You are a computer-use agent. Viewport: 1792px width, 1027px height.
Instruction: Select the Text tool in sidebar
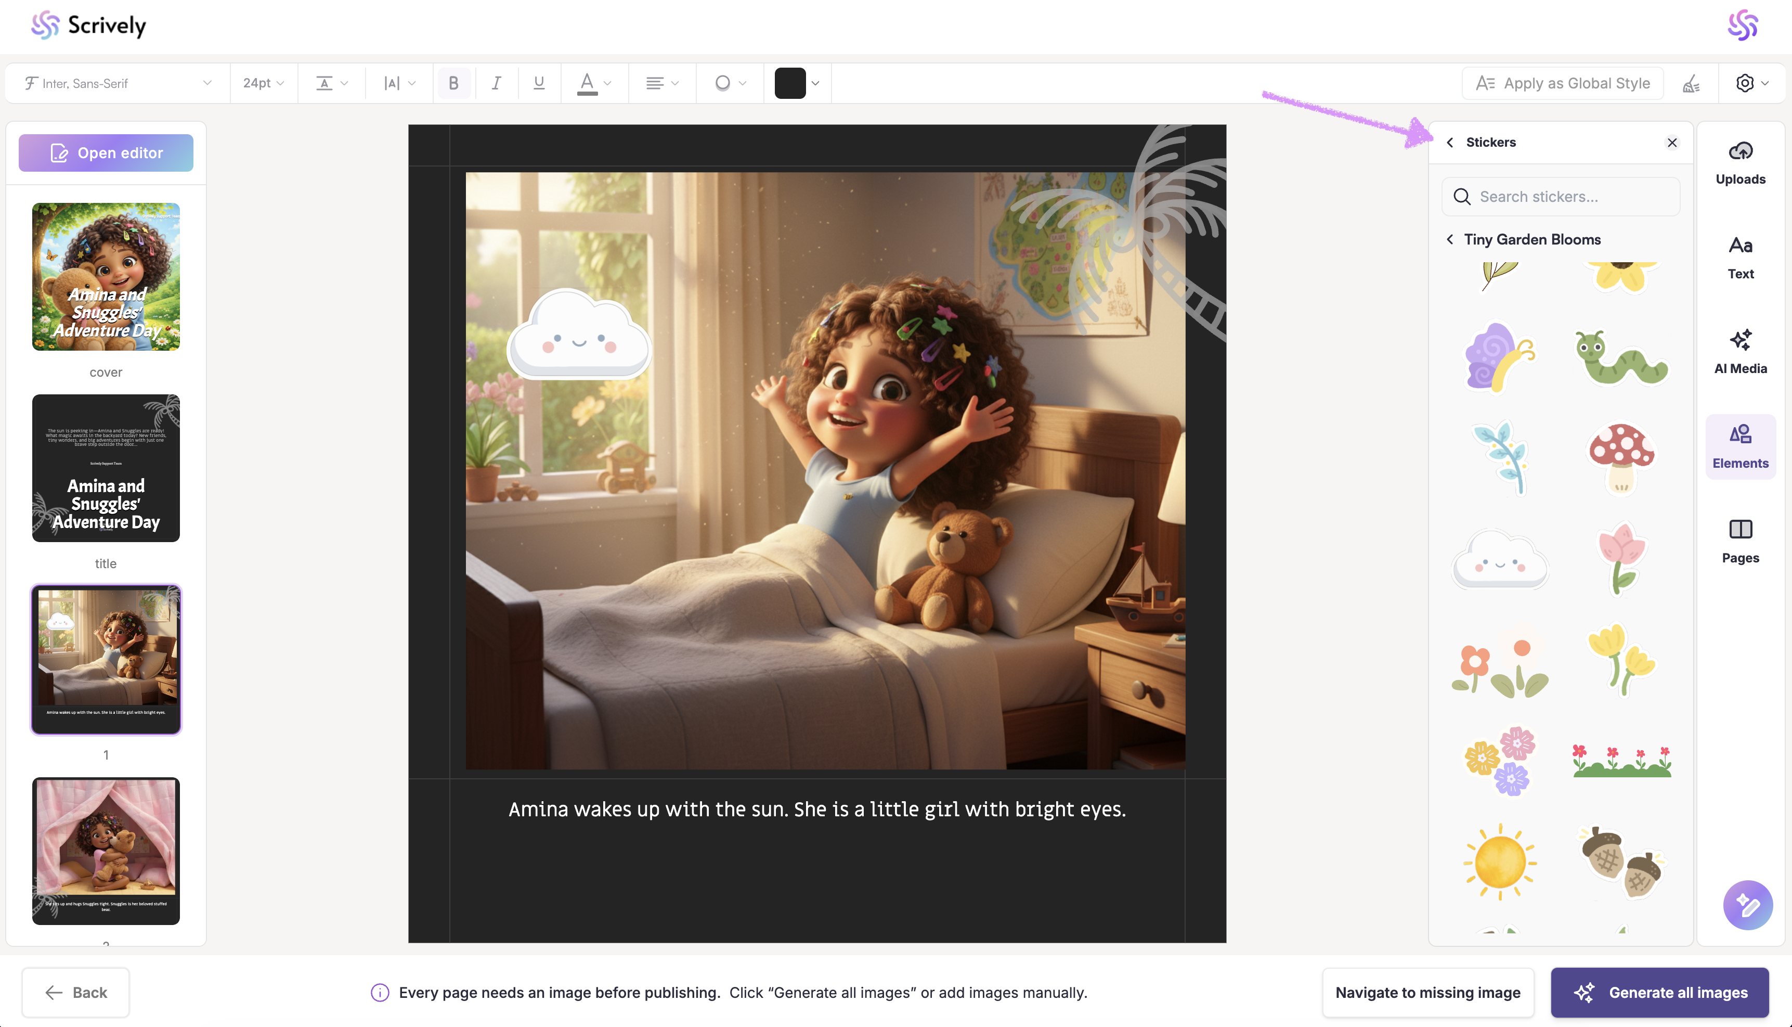click(1740, 258)
